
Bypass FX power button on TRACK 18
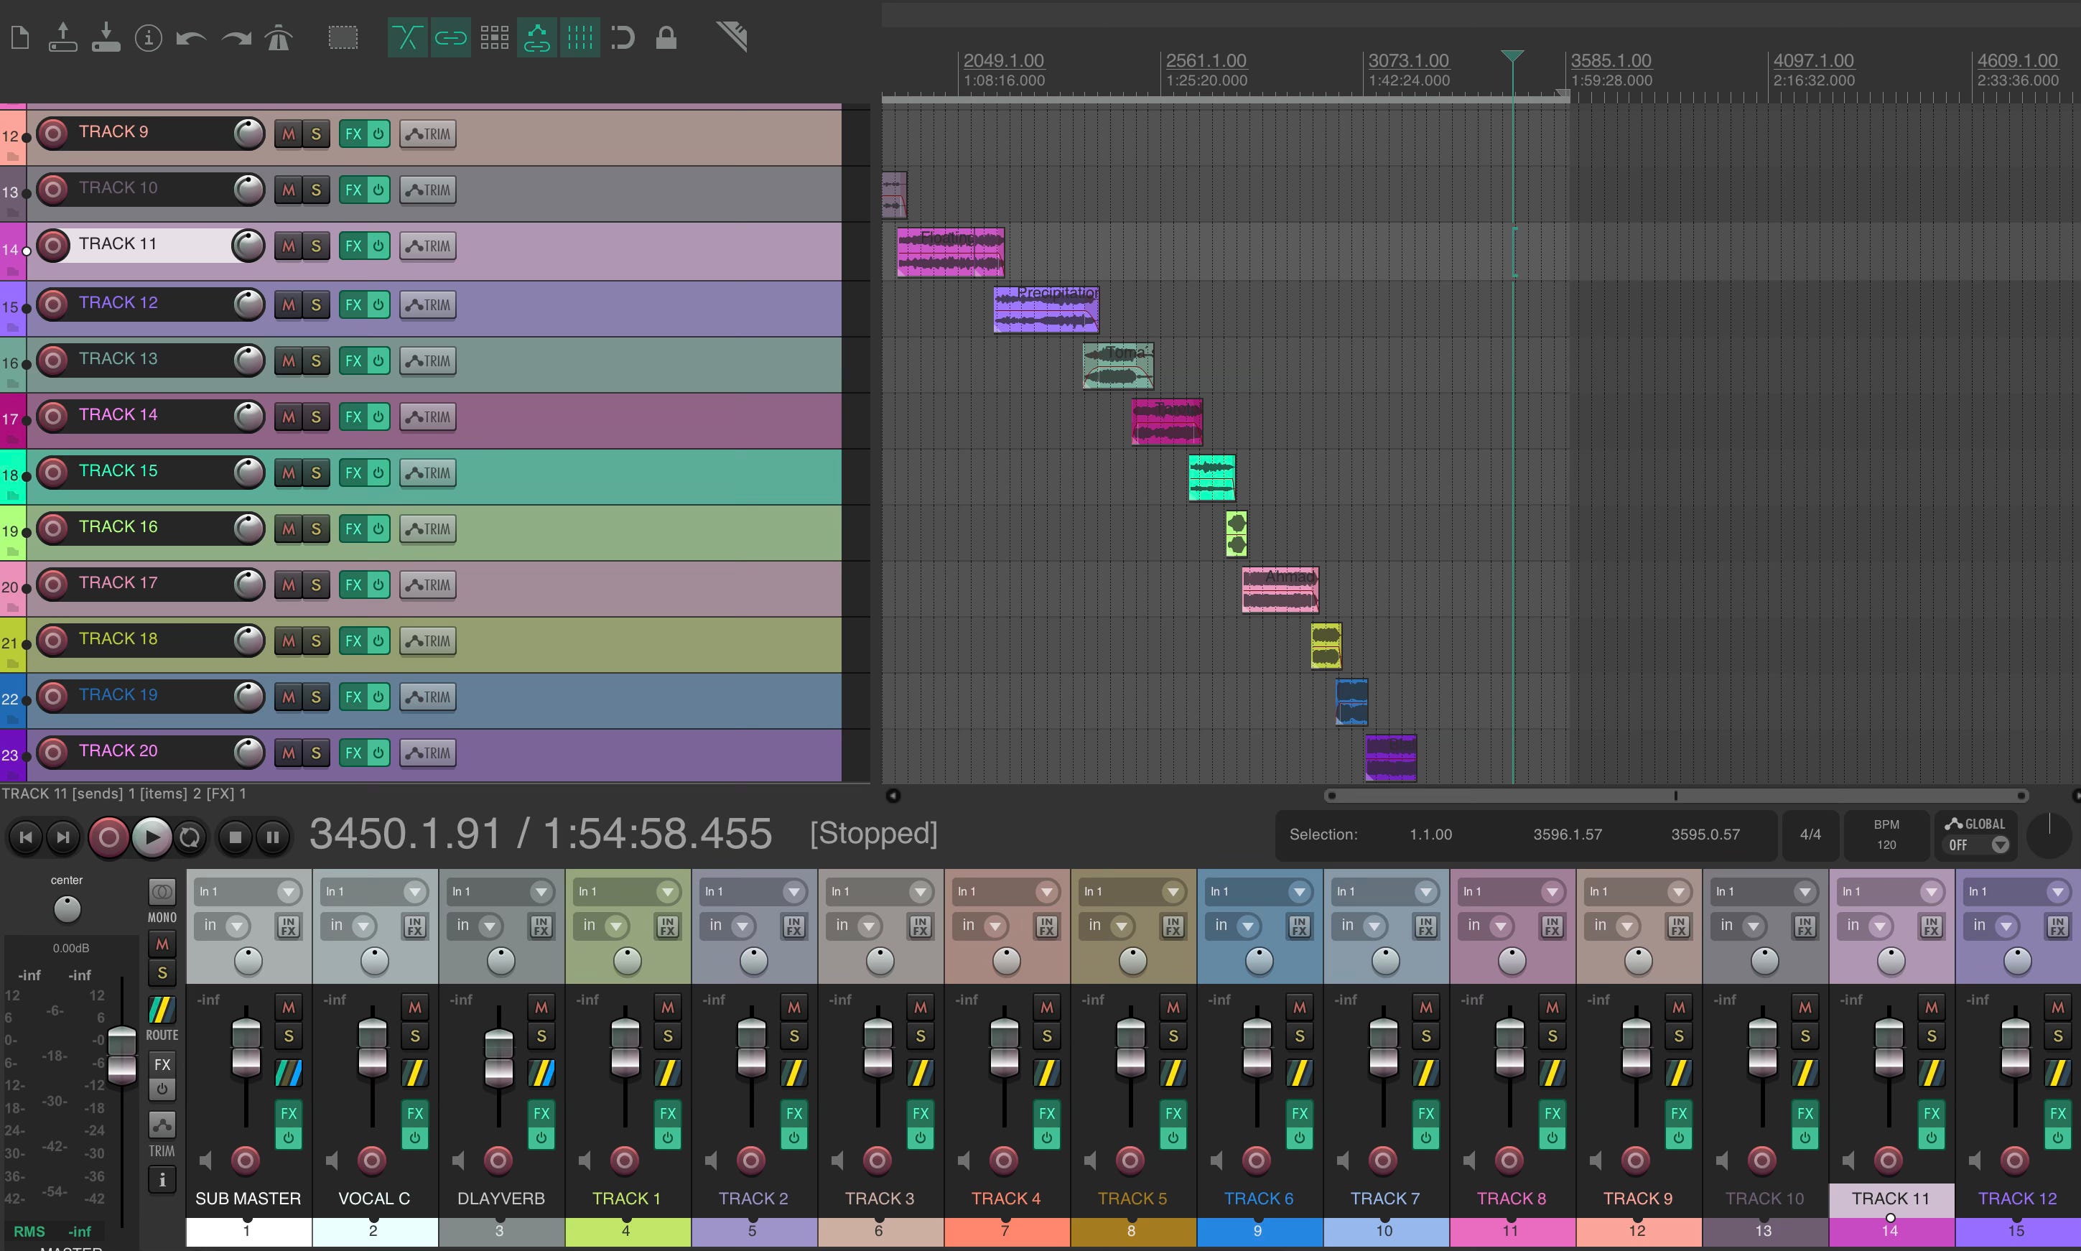pyautogui.click(x=378, y=640)
